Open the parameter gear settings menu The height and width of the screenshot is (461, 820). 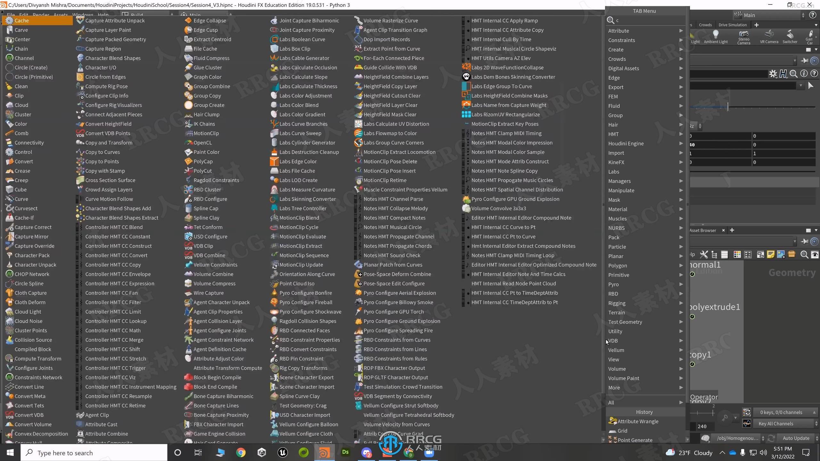[773, 74]
